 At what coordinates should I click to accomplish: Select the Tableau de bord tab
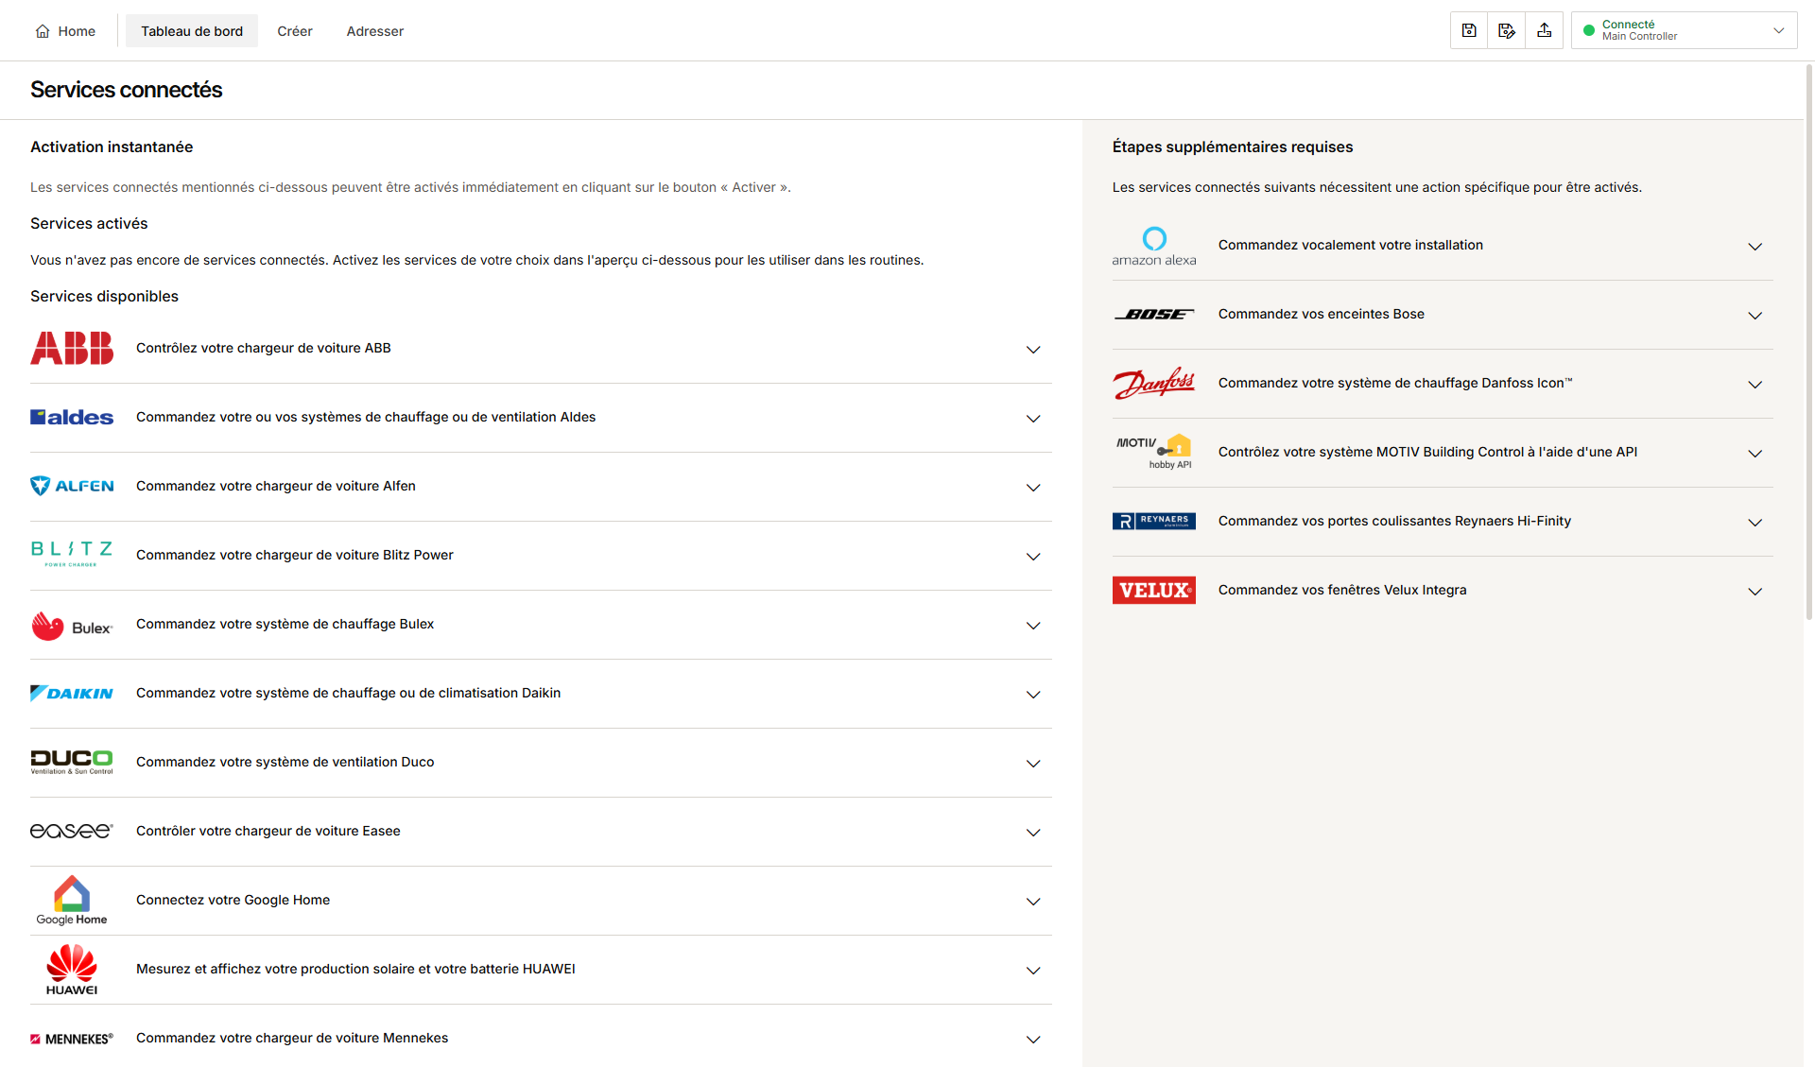click(x=192, y=31)
